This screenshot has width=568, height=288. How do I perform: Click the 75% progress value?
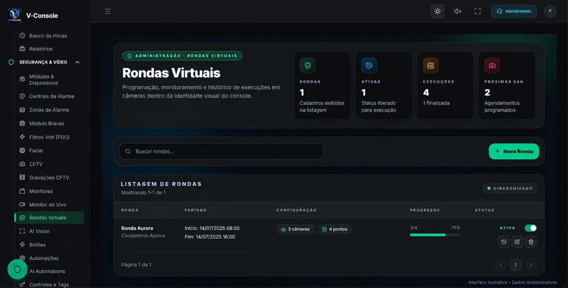[x=456, y=228]
